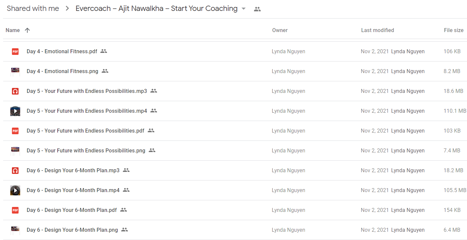Select Day 4 - Emotional Fitness.png file name
Viewport: 467px width, 240px height.
coord(63,71)
